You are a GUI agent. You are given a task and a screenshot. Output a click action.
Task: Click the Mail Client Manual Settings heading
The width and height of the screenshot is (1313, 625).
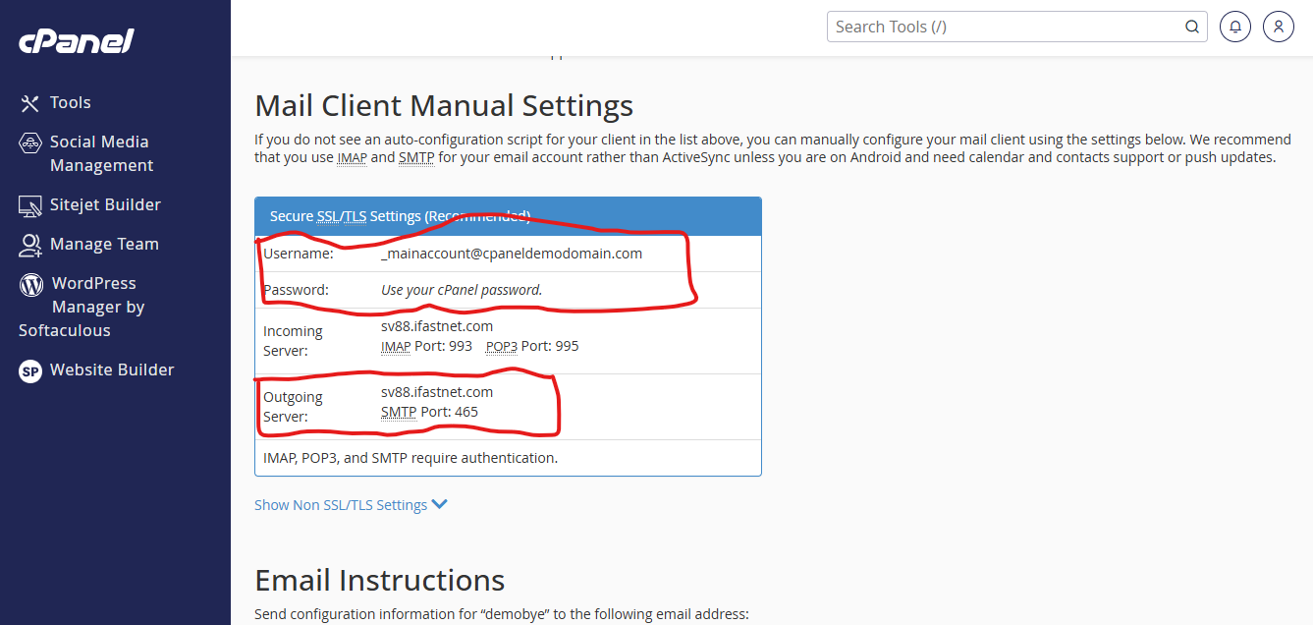444,105
